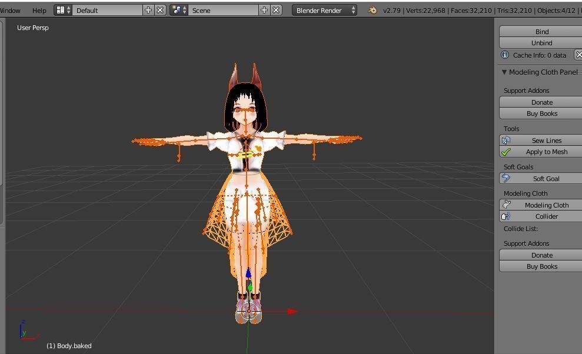This screenshot has height=354, width=582.
Task: Add a new scene with plus icon
Action: (x=264, y=11)
